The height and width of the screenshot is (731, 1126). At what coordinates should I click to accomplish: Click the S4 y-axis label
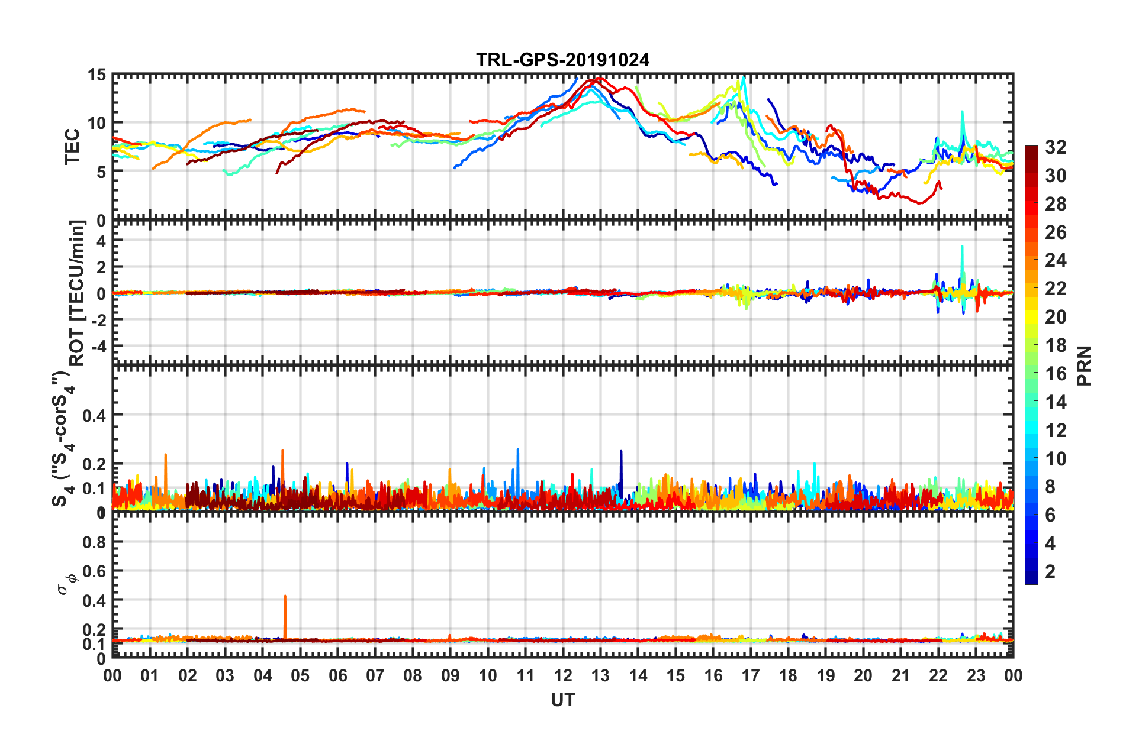[63, 439]
